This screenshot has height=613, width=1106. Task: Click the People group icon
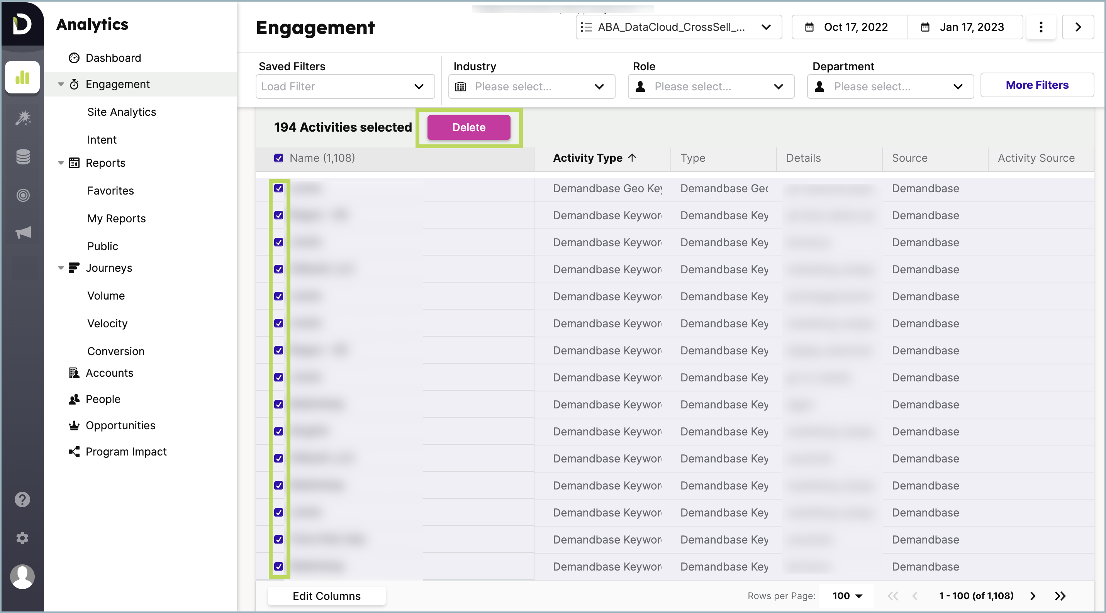(x=74, y=399)
